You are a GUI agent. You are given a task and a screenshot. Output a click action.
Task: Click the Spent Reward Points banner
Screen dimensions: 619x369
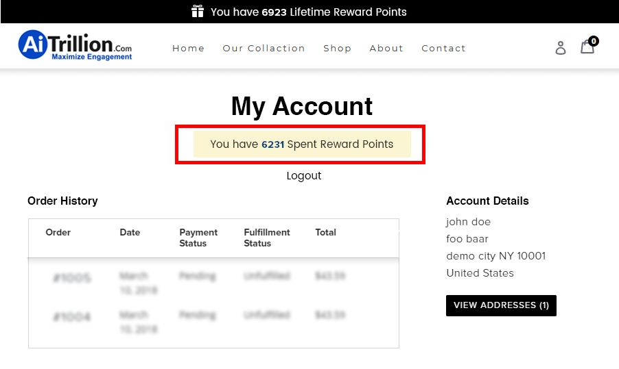[x=302, y=144]
